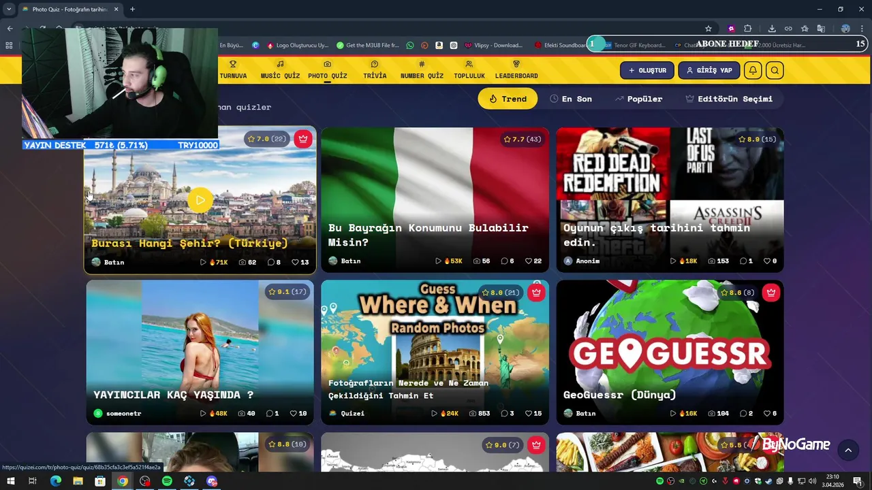Image resolution: width=872 pixels, height=490 pixels.
Task: Open comments on flag quiz card
Action: pyautogui.click(x=508, y=261)
